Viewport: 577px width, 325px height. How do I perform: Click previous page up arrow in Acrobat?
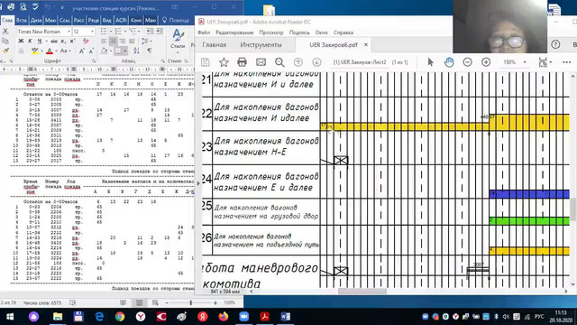298,62
